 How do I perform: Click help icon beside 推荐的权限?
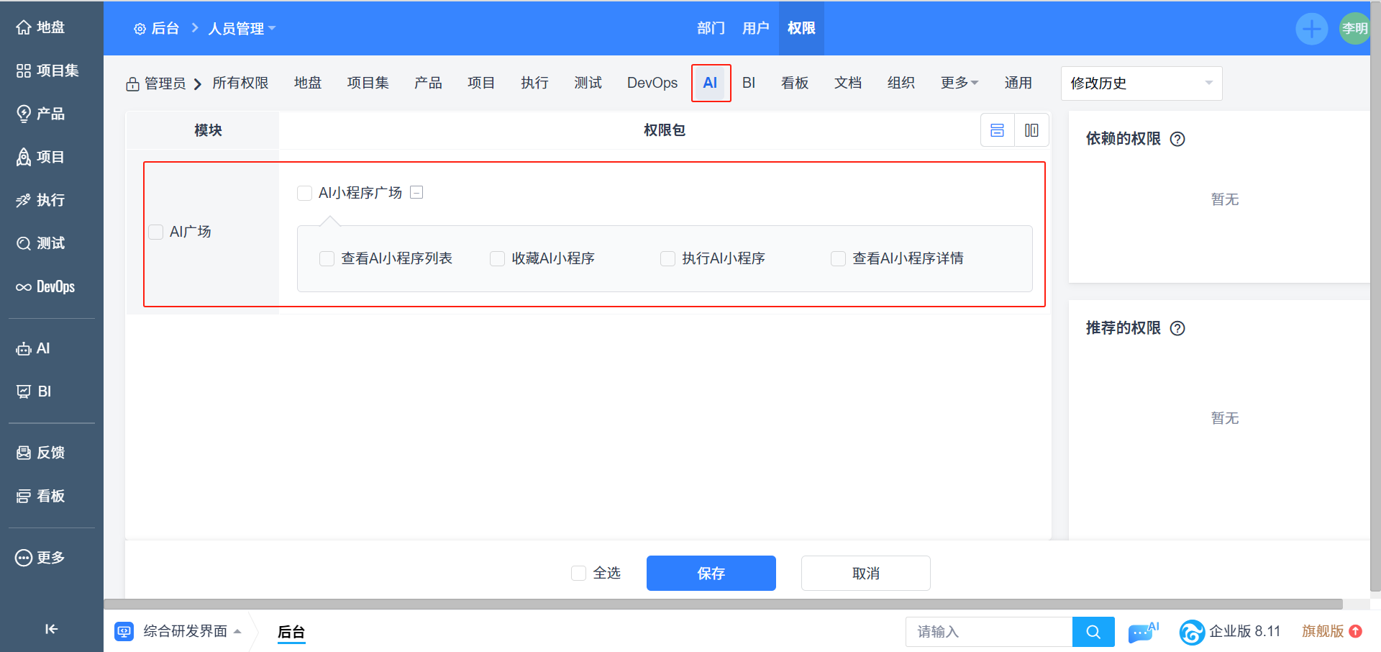1177,328
